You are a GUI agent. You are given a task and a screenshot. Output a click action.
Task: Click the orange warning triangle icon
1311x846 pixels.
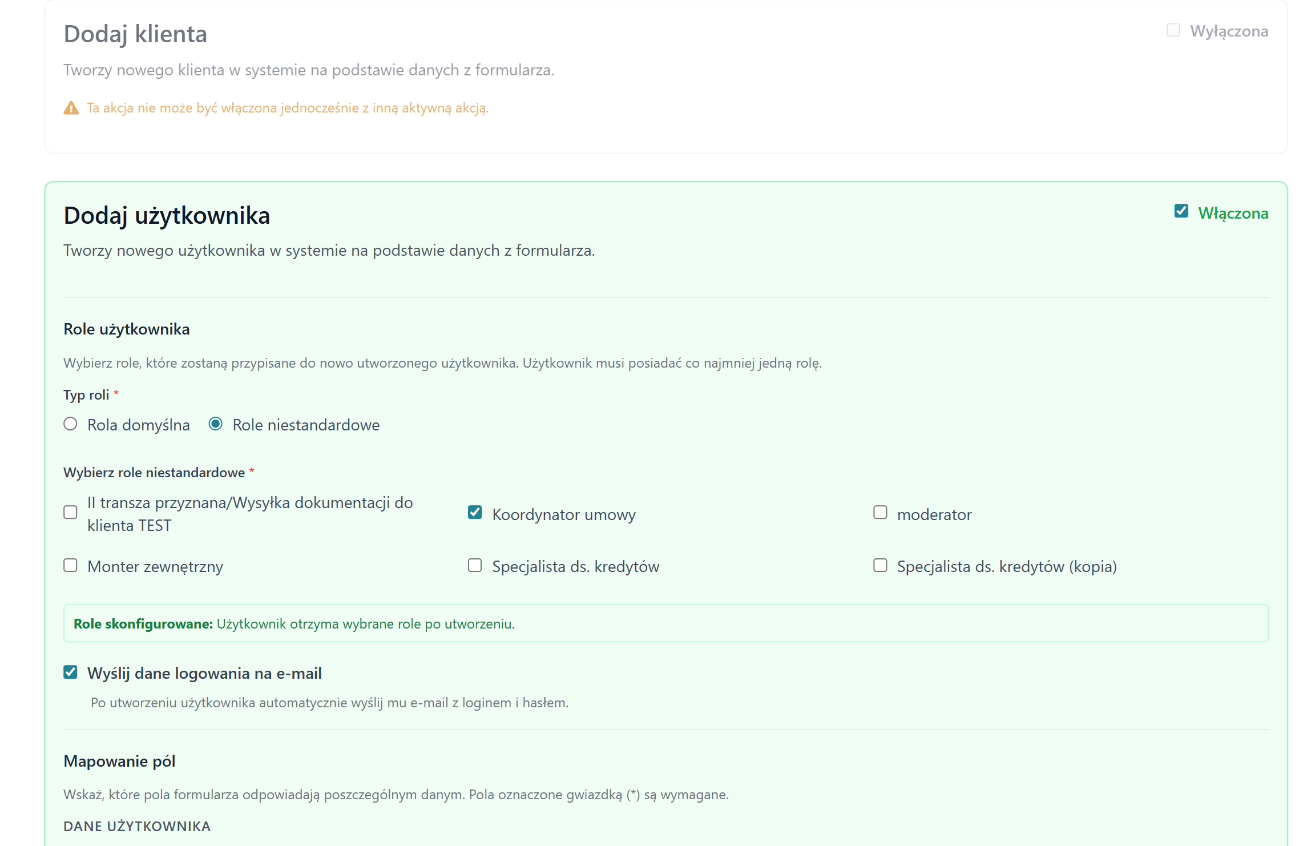(71, 108)
